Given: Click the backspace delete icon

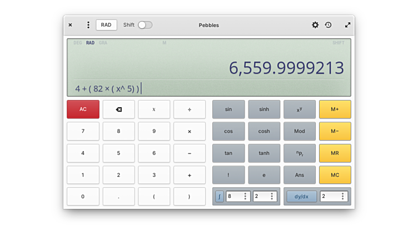Looking at the screenshot, I should coord(118,109).
